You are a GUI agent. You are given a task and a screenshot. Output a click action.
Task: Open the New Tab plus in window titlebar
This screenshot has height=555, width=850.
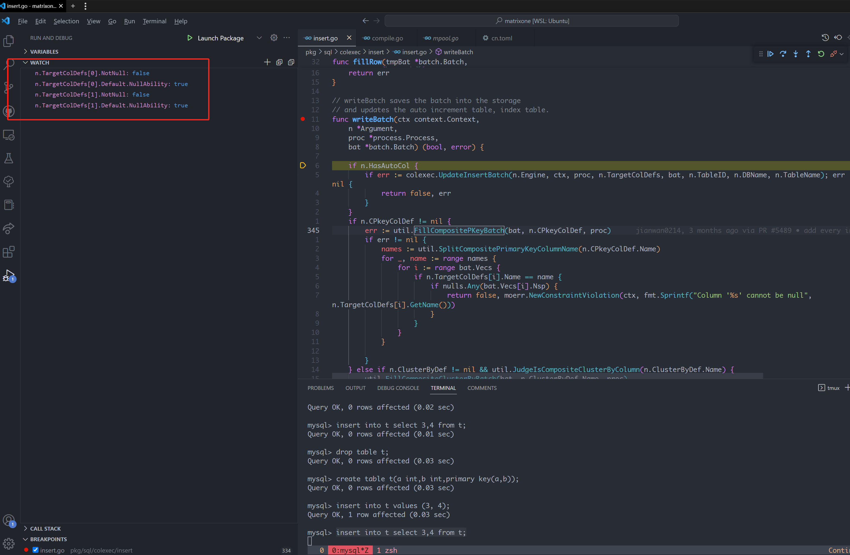(73, 6)
